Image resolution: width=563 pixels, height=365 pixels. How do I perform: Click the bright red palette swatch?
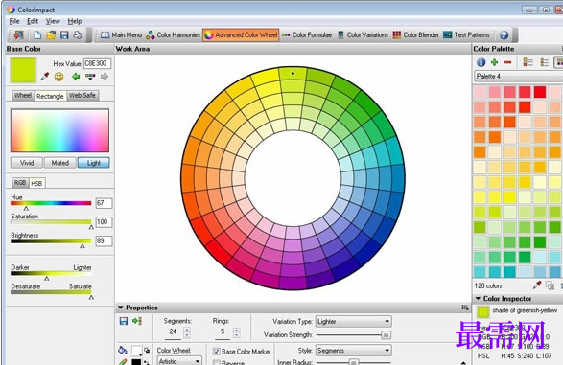coord(540,92)
